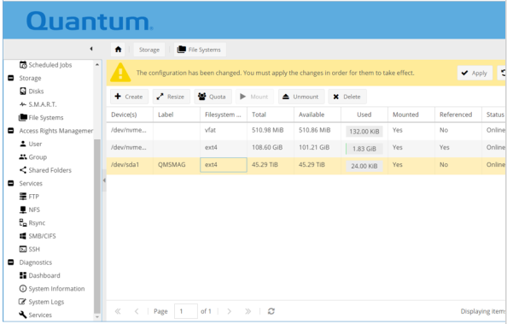The width and height of the screenshot is (507, 324).
Task: Sort by Label column header
Action: pyautogui.click(x=177, y=115)
